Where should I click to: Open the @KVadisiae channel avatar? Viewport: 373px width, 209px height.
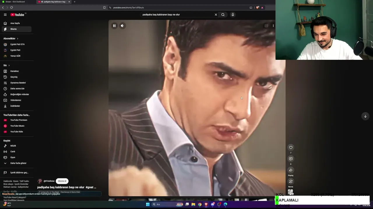pyautogui.click(x=40, y=181)
